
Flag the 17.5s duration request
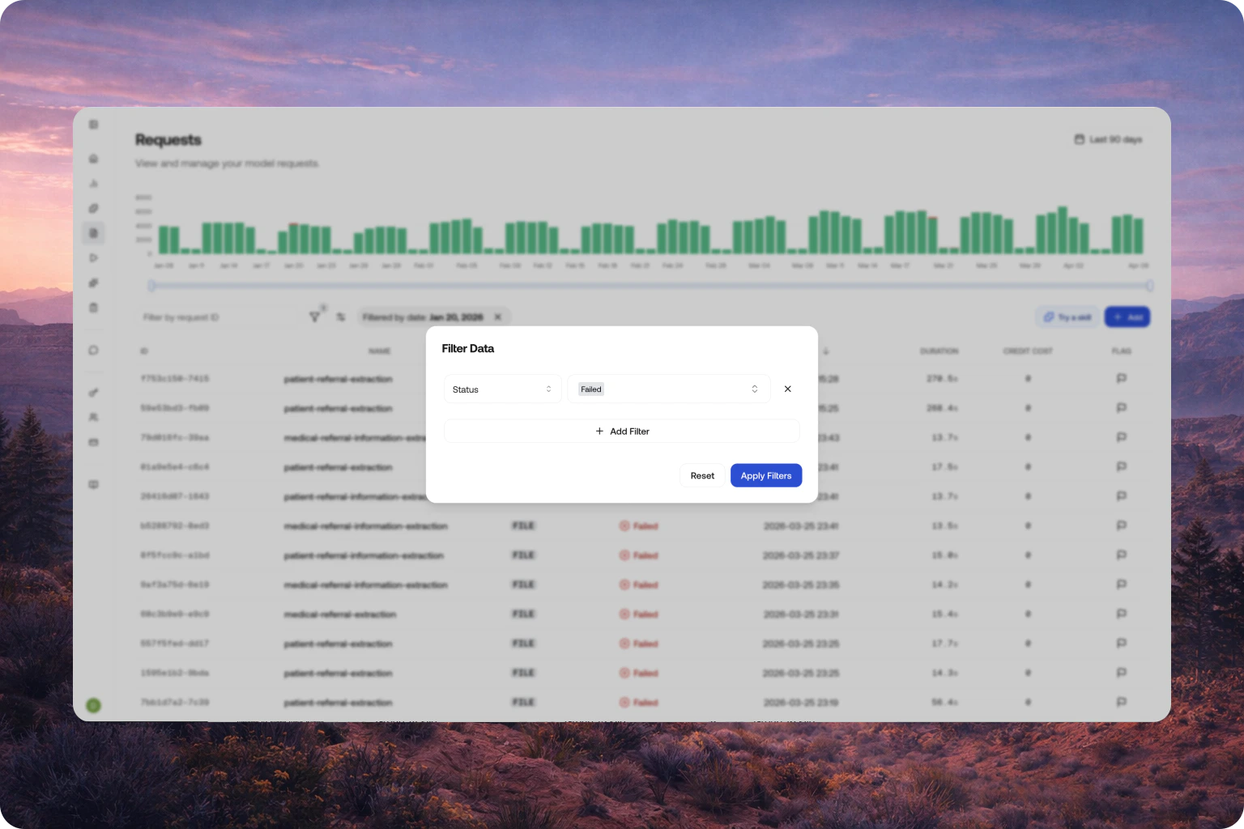click(1122, 467)
